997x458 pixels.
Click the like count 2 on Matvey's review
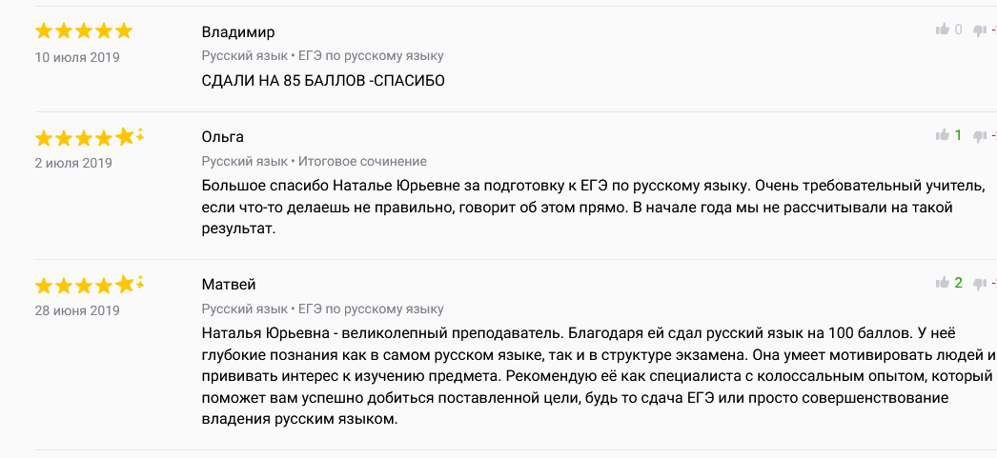(x=959, y=283)
